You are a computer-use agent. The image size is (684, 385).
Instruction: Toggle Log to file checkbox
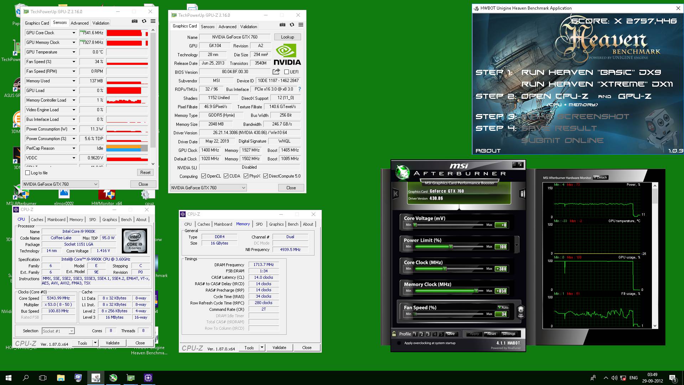(28, 173)
